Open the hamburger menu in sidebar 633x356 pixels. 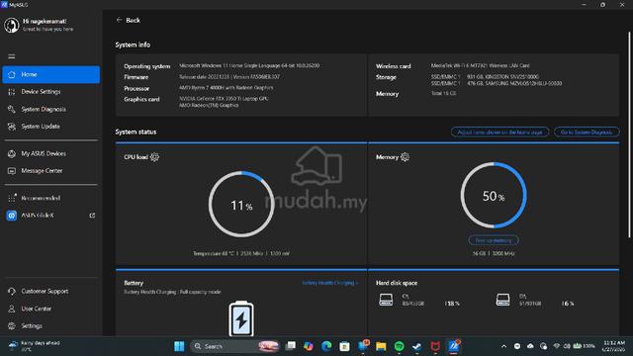12,56
